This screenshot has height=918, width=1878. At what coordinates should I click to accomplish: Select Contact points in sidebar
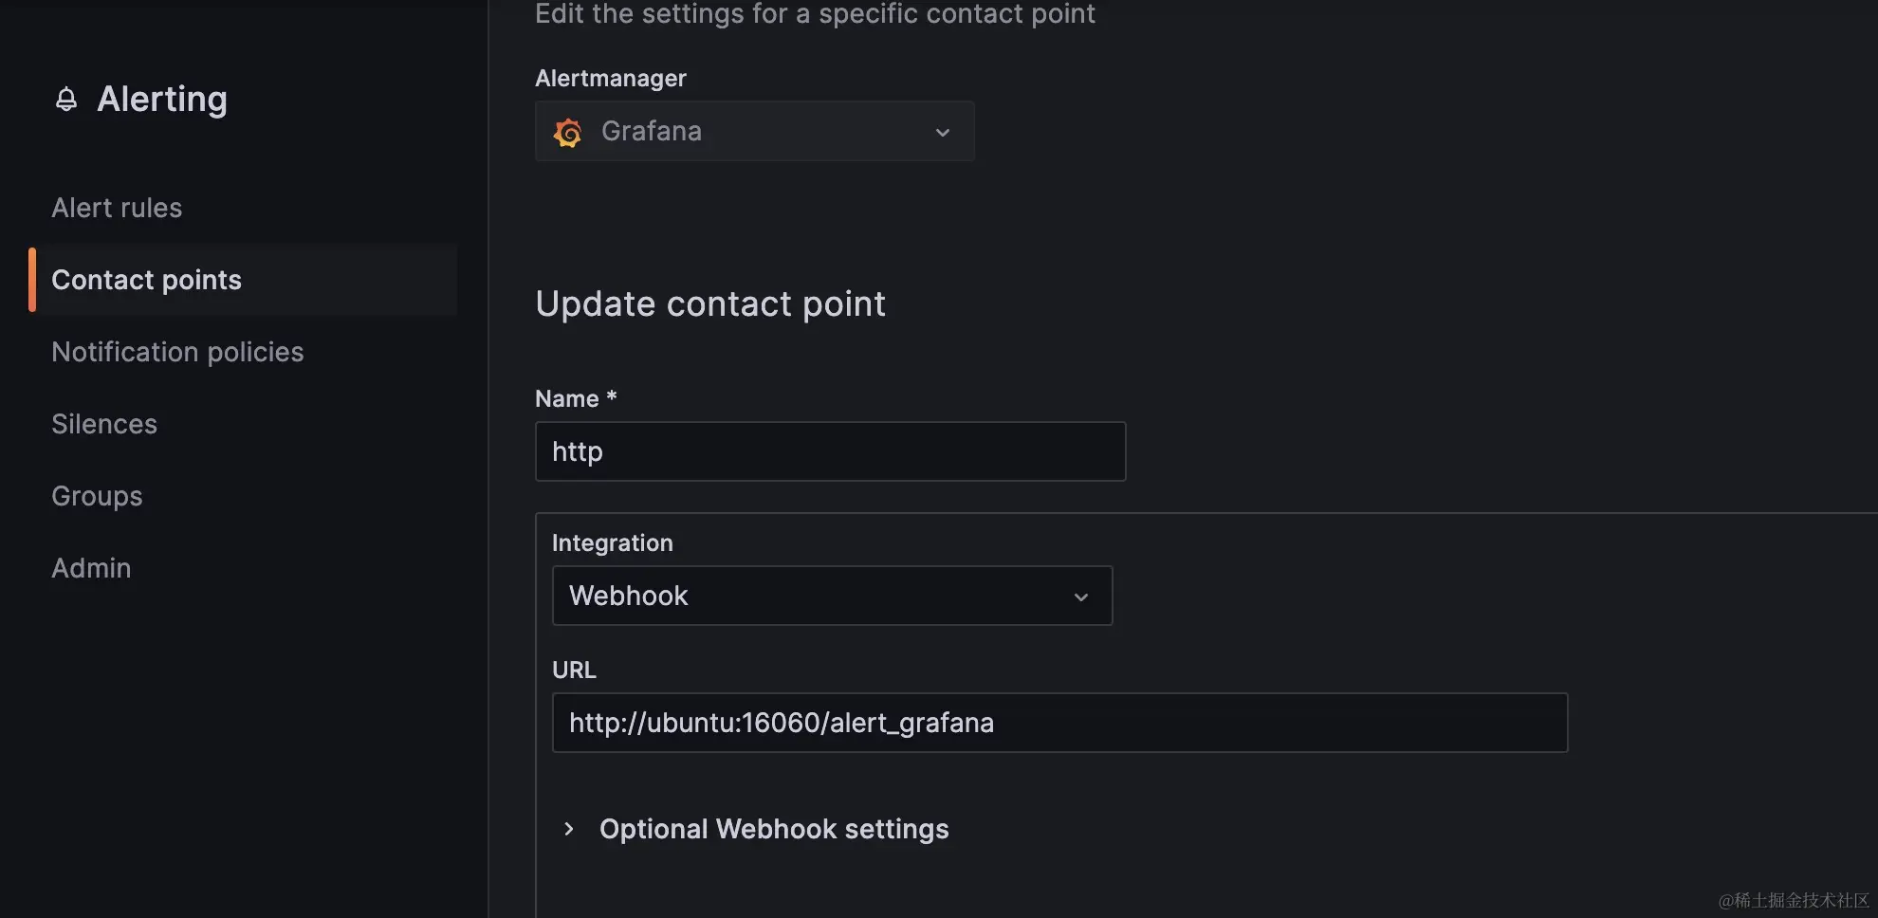tap(147, 280)
